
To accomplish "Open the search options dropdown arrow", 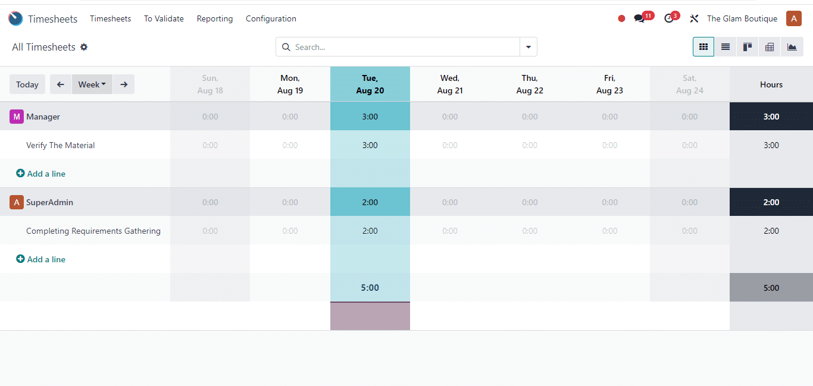I will [x=529, y=47].
